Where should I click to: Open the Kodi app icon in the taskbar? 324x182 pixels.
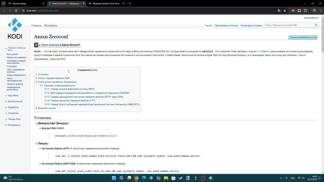(211, 178)
